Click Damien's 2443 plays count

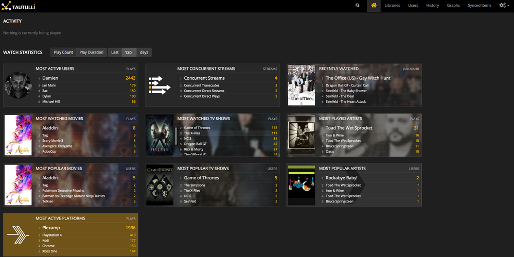tap(130, 78)
